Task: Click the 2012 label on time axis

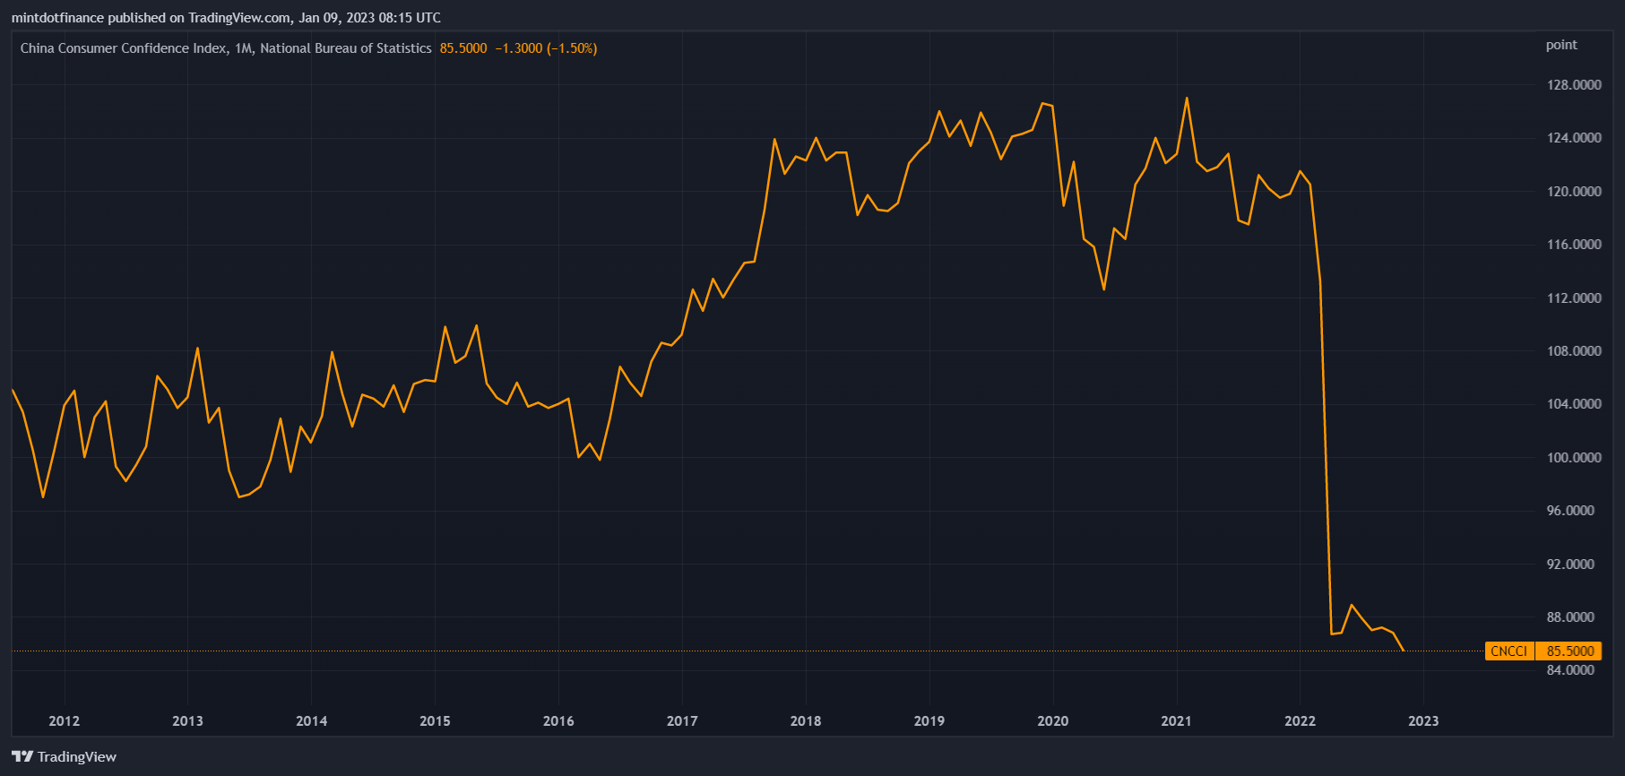Action: [x=65, y=721]
